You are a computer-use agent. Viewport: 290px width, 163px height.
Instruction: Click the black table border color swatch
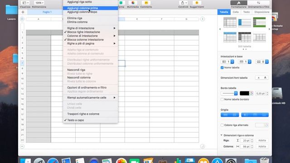244,93
